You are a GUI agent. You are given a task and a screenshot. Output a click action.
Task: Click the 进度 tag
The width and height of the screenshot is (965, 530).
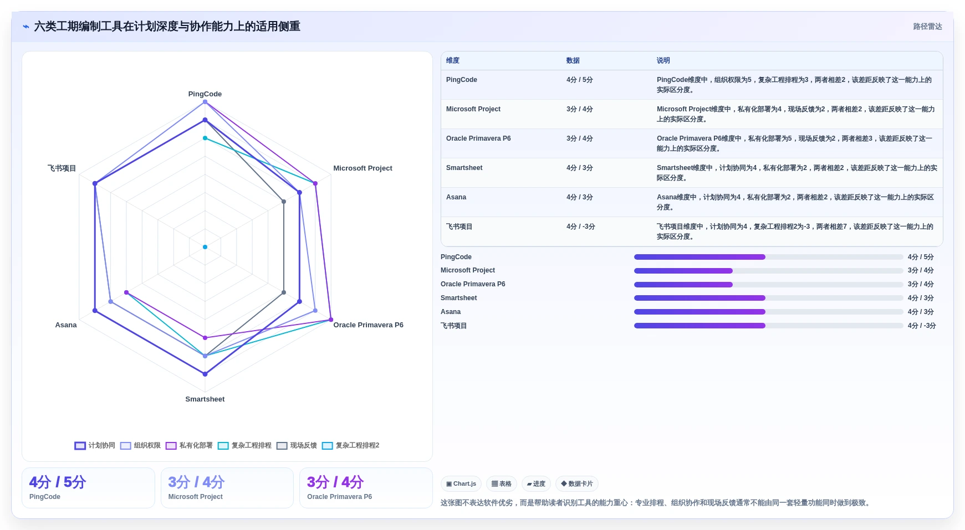(x=536, y=484)
